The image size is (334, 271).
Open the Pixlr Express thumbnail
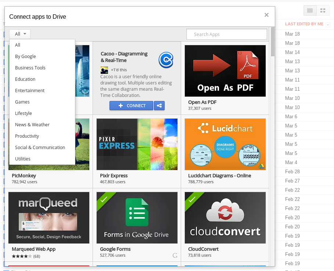point(137,144)
